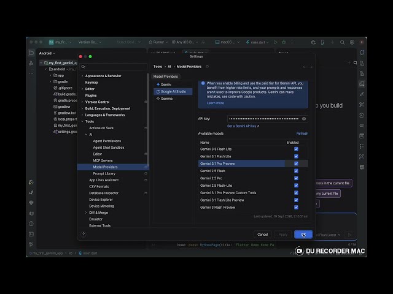Open the .gitignore file in project tree
Image resolution: width=393 pixels, height=294 pixels.
coord(63,88)
